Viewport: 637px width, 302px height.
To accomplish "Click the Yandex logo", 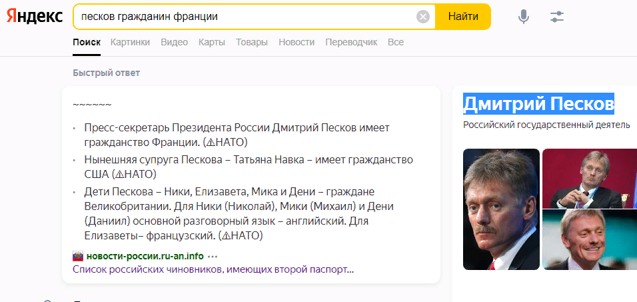I will tap(35, 17).
